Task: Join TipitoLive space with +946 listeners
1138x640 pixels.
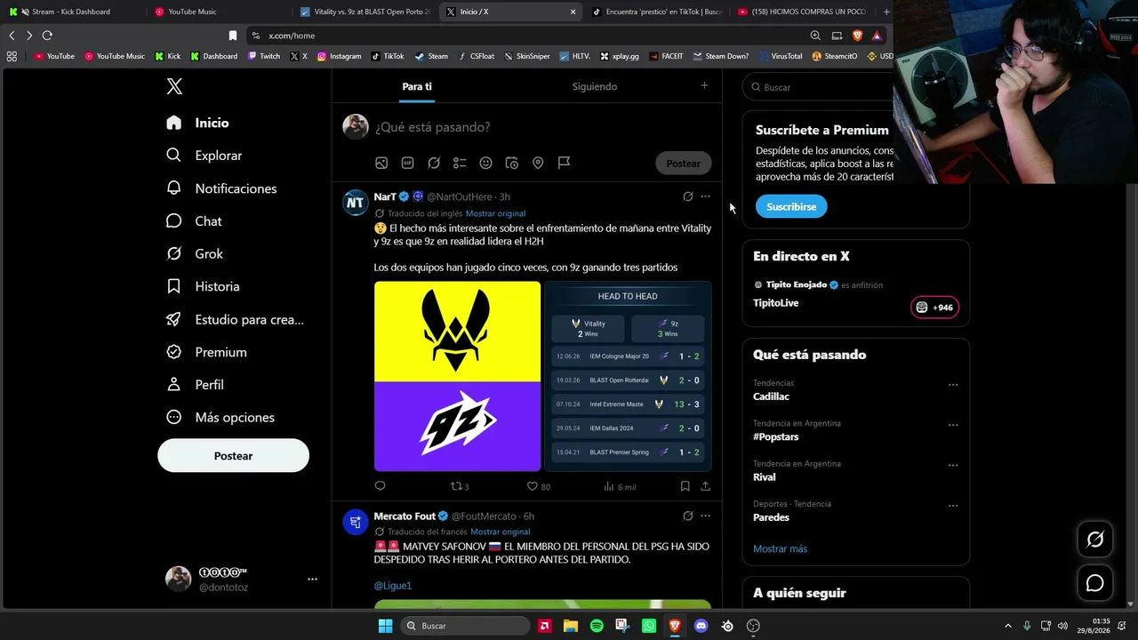Action: pos(934,308)
